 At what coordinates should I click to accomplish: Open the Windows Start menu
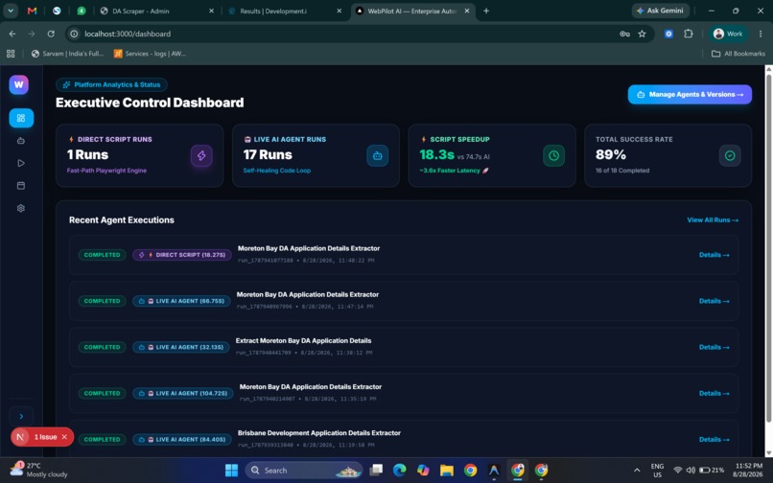tap(231, 471)
